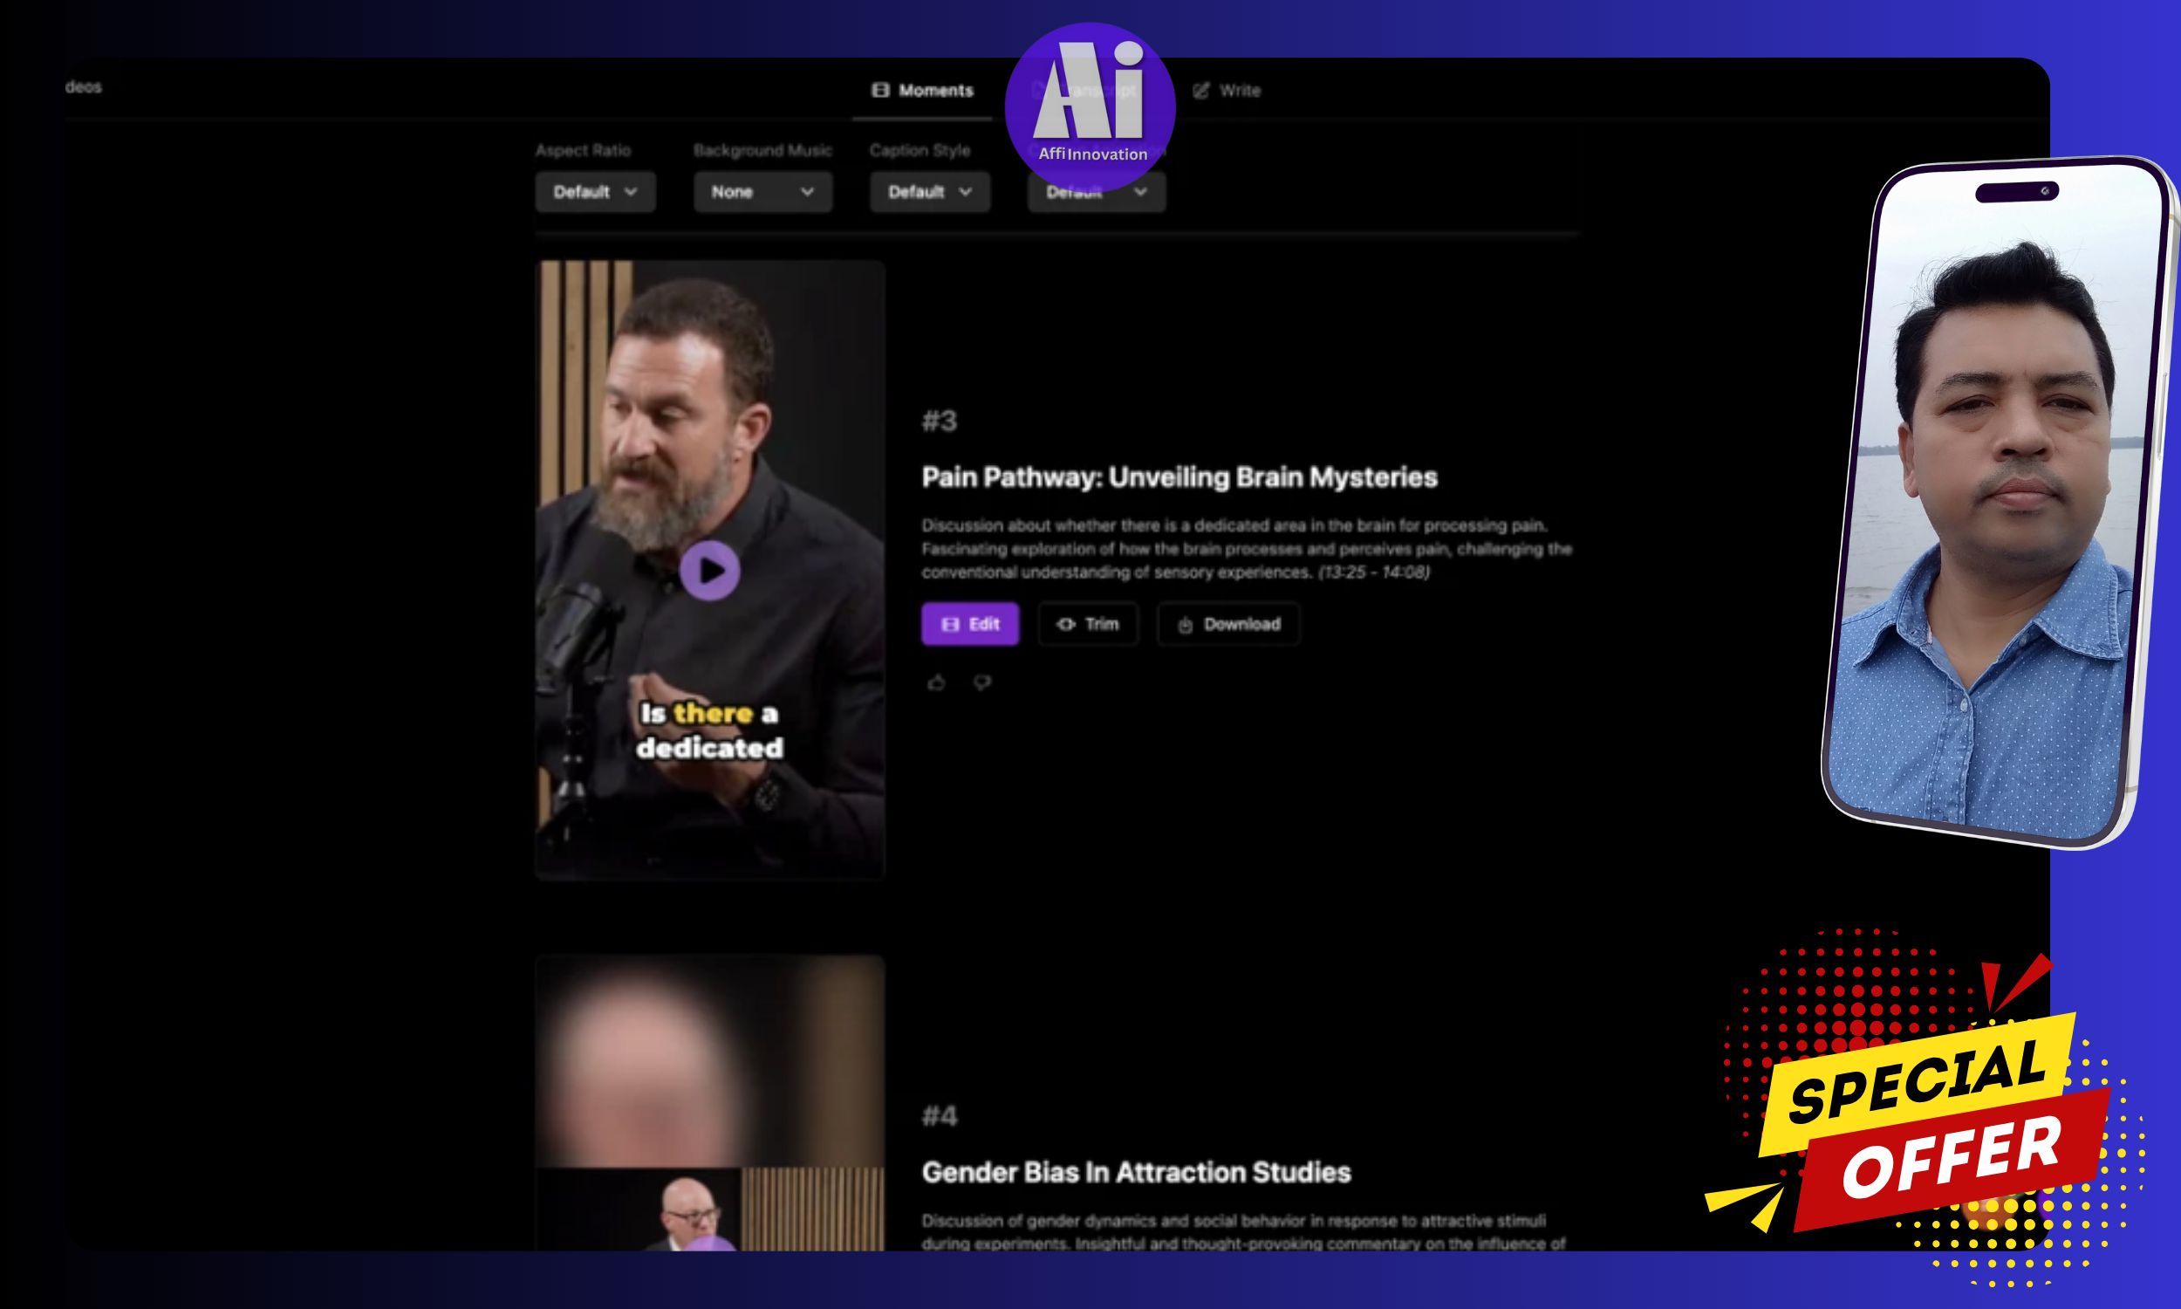The image size is (2181, 1309).
Task: Open the fourth Default dropdown next to Caption Style
Action: pyautogui.click(x=1096, y=191)
